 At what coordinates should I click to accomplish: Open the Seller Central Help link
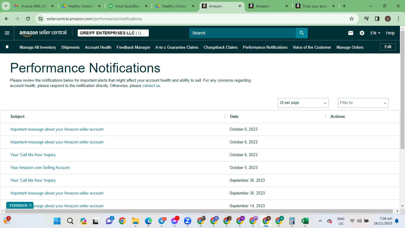390,33
